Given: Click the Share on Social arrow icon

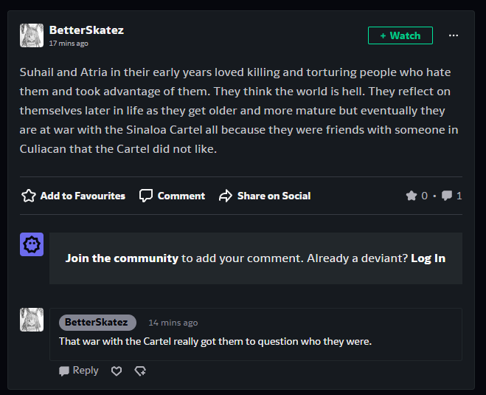Looking at the screenshot, I should [x=226, y=196].
